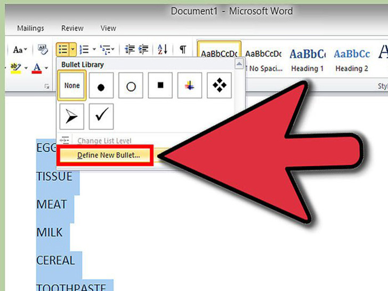Click the word MILK in the document

49,232
